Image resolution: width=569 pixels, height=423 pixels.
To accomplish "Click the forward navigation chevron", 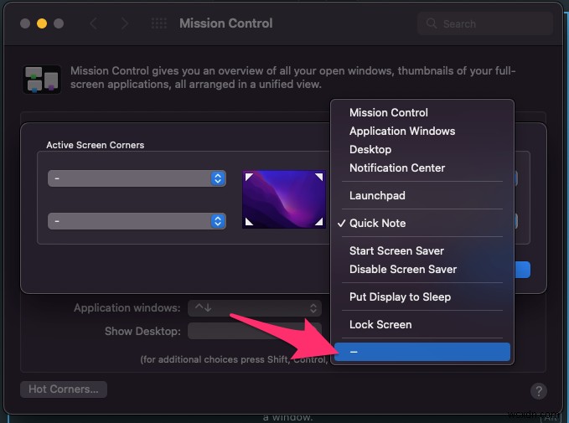I will (x=125, y=23).
